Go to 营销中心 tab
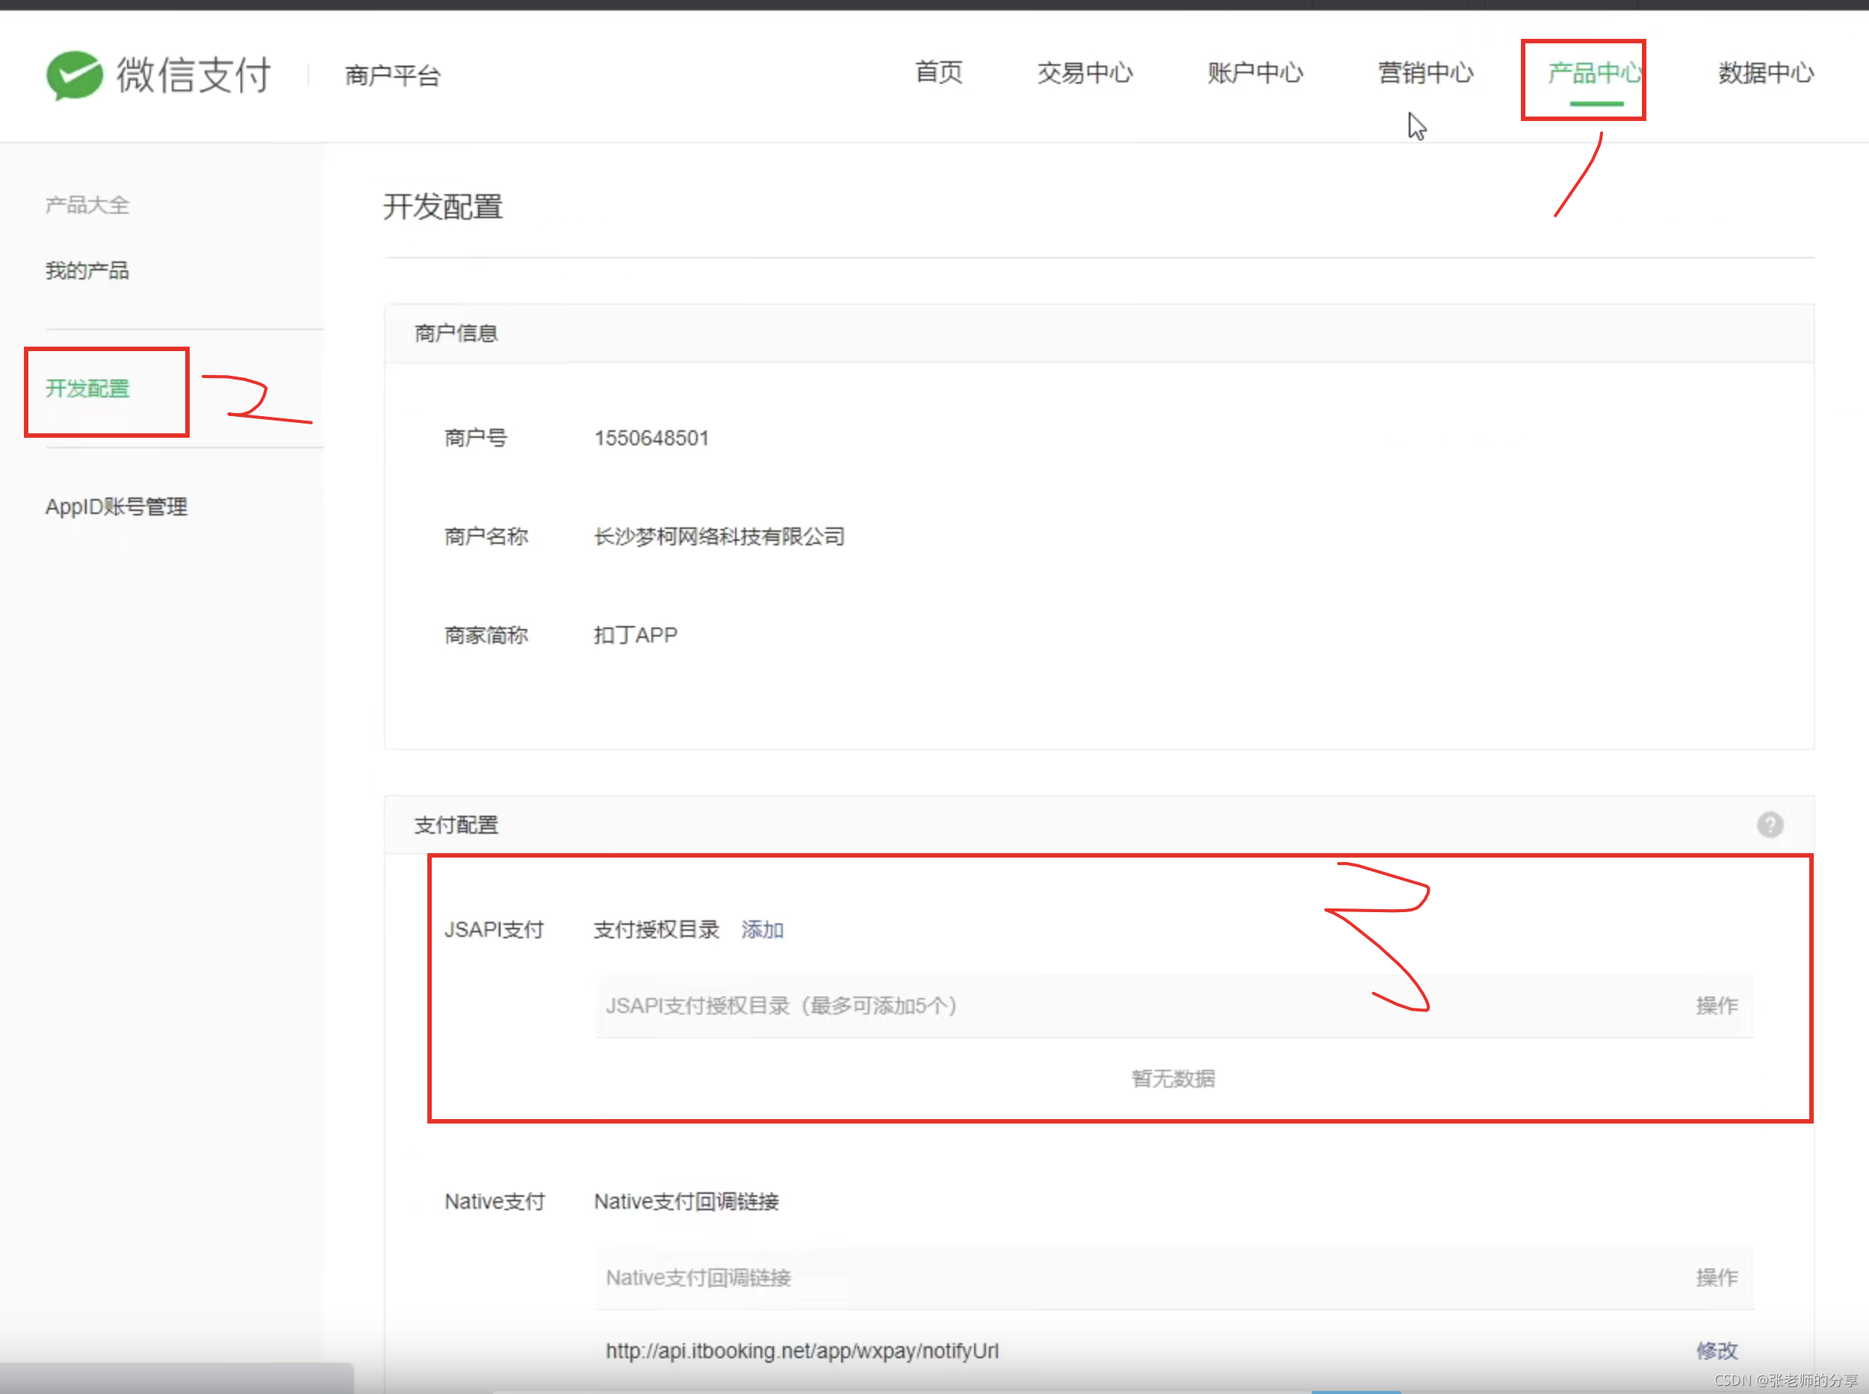1869x1394 pixels. [1425, 73]
